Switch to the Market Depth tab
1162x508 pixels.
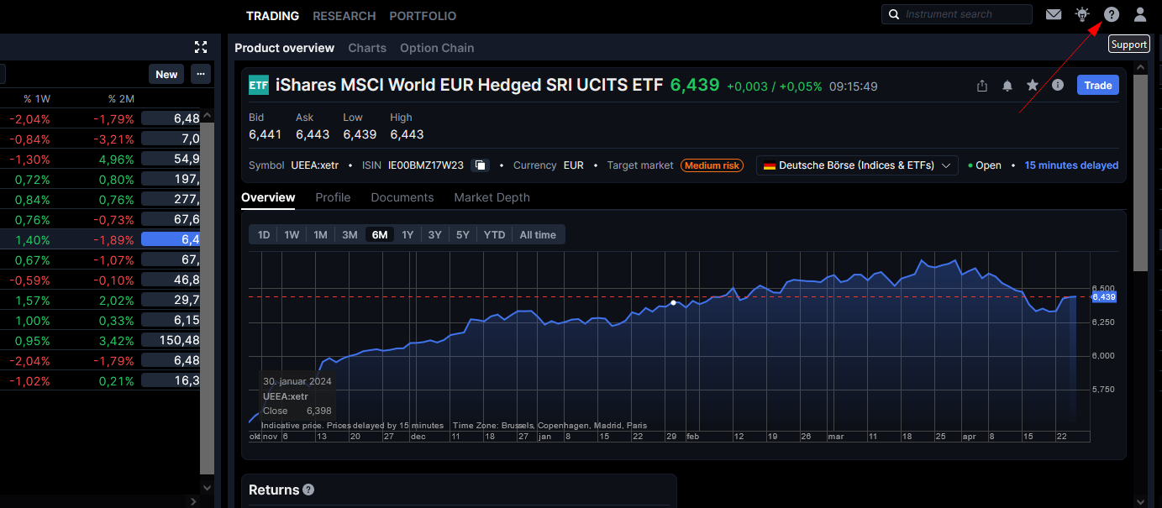pyautogui.click(x=492, y=197)
